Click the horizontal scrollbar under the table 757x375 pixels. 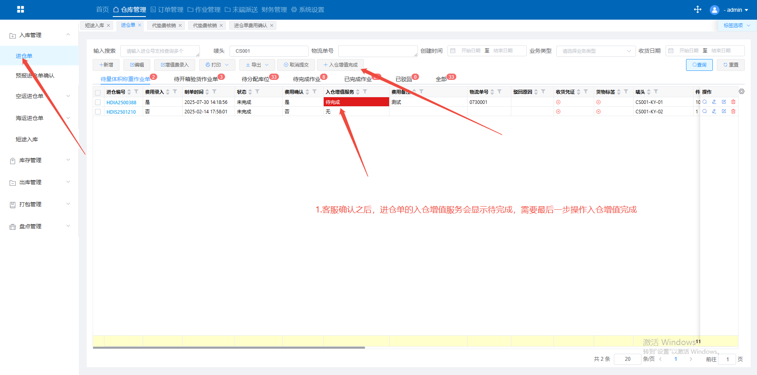[x=229, y=347]
